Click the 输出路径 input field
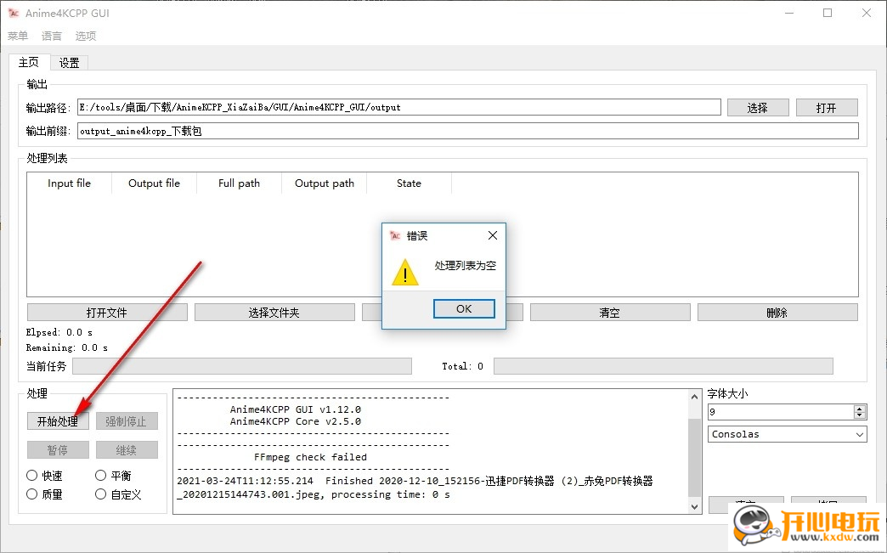Image resolution: width=887 pixels, height=553 pixels. point(398,107)
